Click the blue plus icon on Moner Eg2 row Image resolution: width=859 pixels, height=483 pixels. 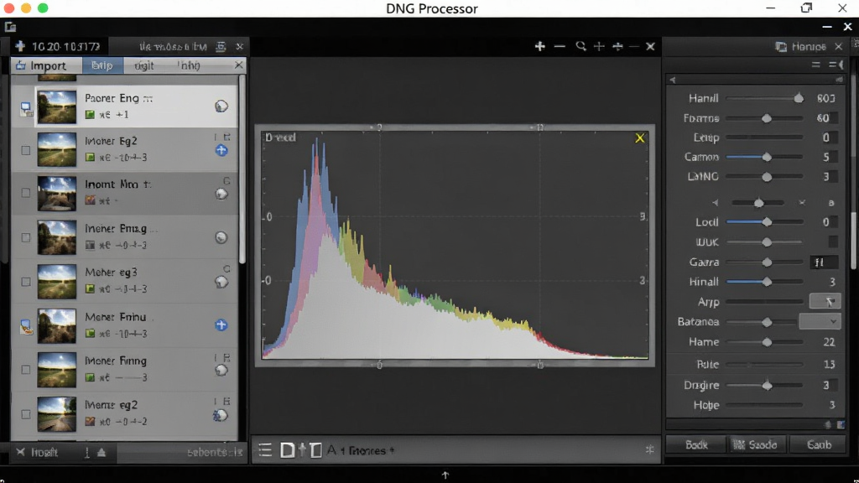(221, 150)
